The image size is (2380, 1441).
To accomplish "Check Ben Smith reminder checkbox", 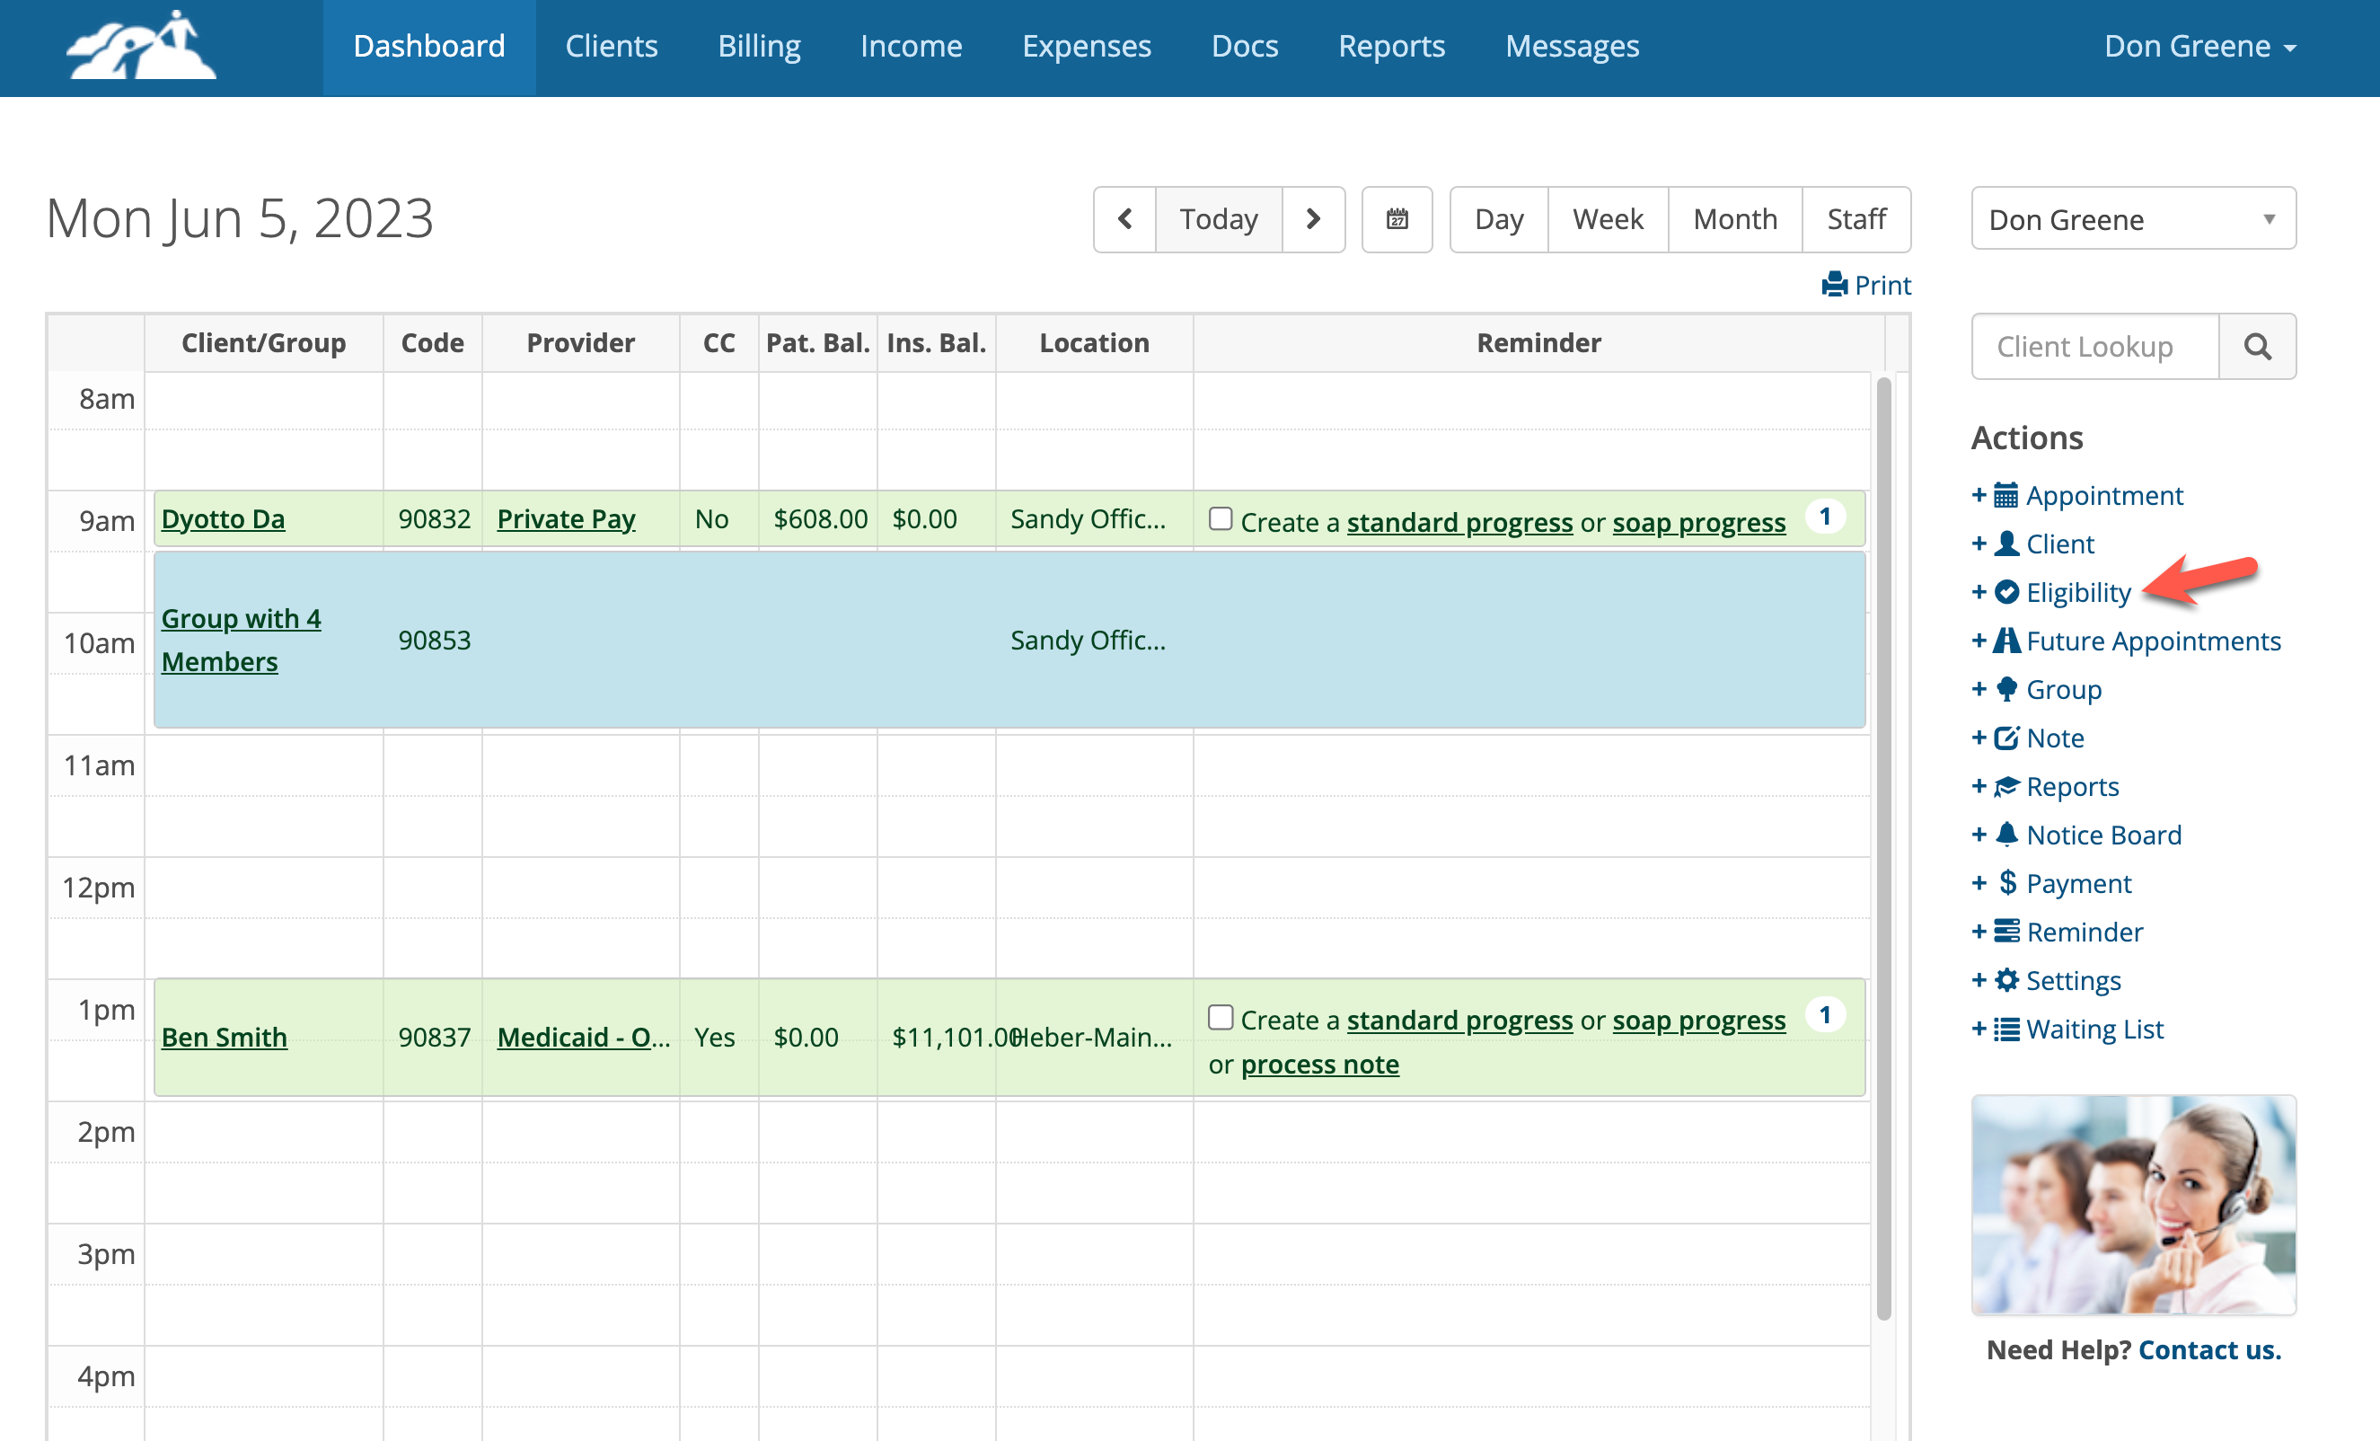I will (1220, 1017).
